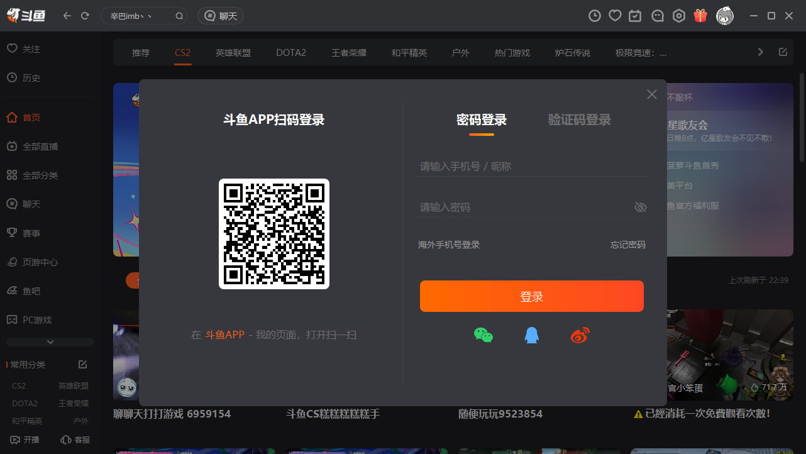The image size is (806, 454).
Task: Click the orange 登录 button
Action: [532, 296]
